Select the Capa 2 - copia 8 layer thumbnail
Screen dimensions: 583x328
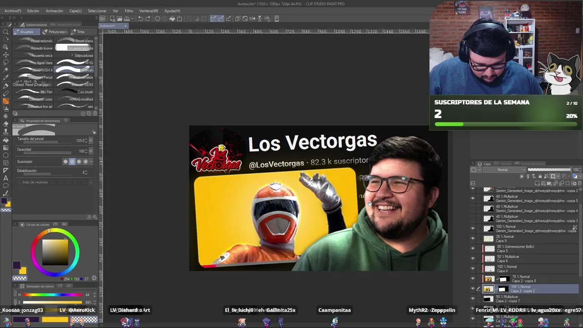pyautogui.click(x=489, y=279)
